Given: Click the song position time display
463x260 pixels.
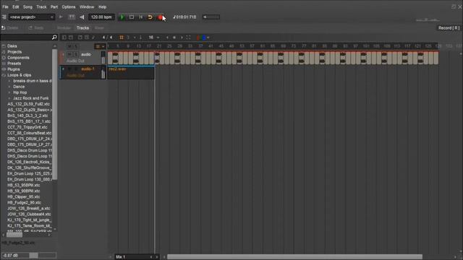Looking at the screenshot, I should [x=185, y=17].
